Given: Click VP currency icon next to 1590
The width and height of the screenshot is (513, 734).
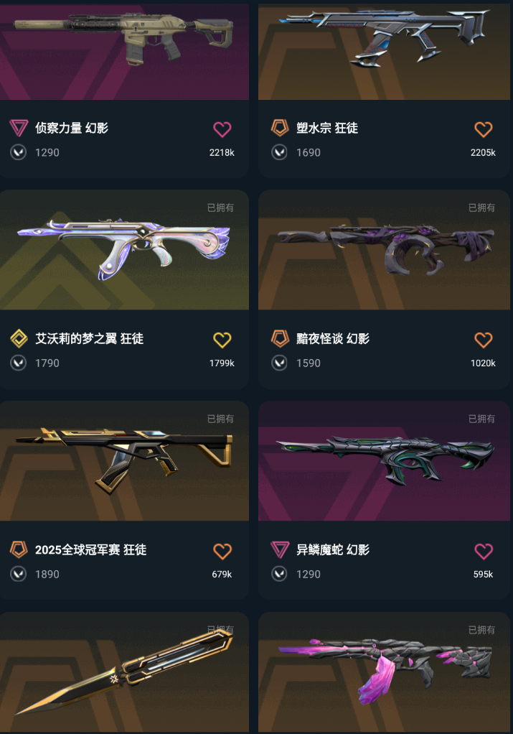Looking at the screenshot, I should (279, 363).
